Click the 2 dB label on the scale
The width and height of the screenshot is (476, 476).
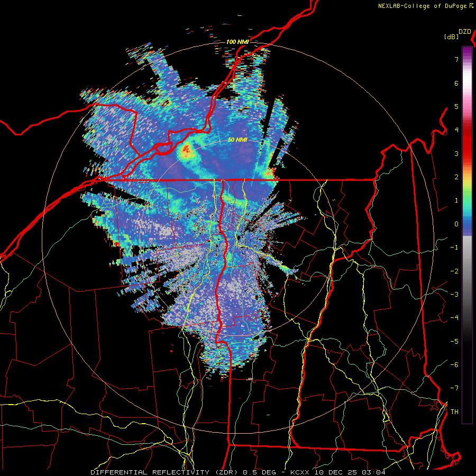pyautogui.click(x=456, y=177)
